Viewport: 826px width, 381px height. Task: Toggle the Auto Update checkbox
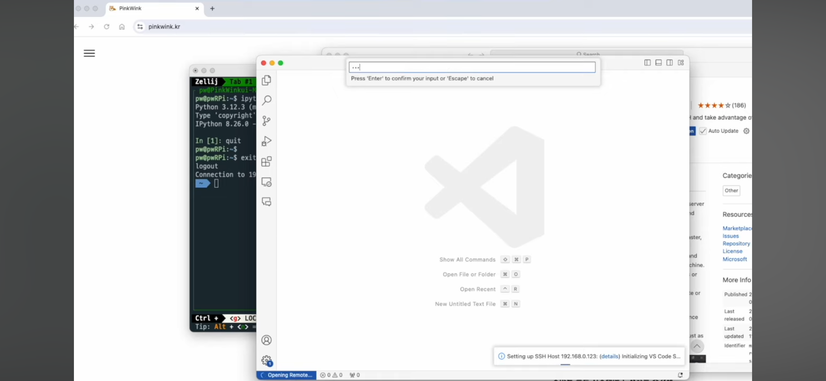703,131
